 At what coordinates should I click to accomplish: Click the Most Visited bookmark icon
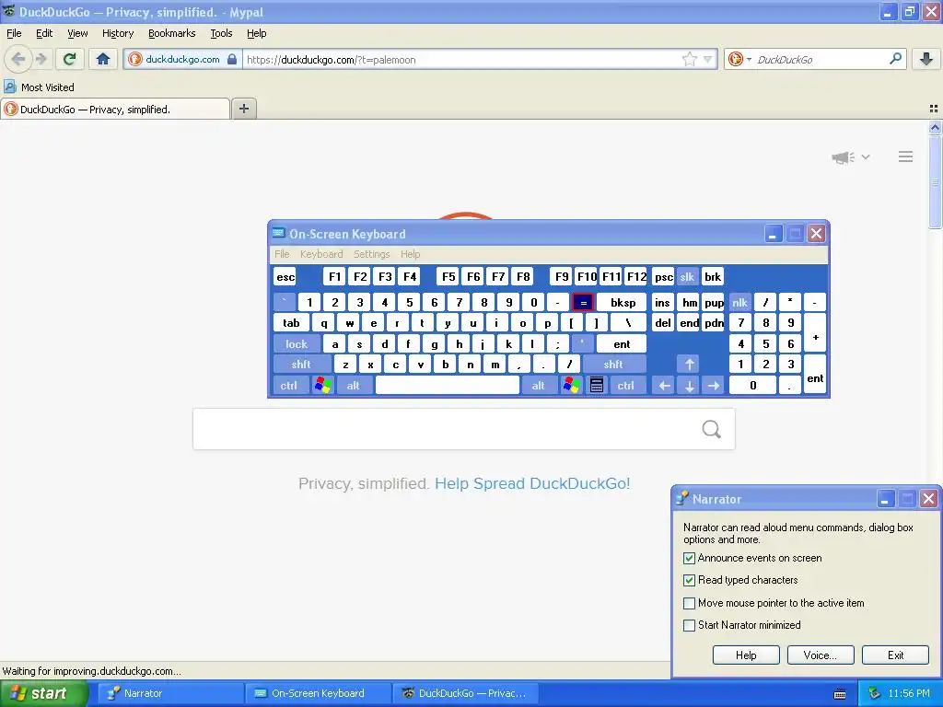[x=9, y=87]
